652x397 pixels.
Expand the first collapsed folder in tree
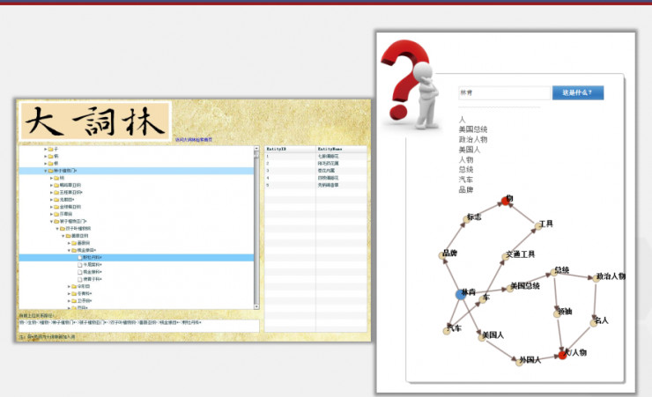point(46,150)
